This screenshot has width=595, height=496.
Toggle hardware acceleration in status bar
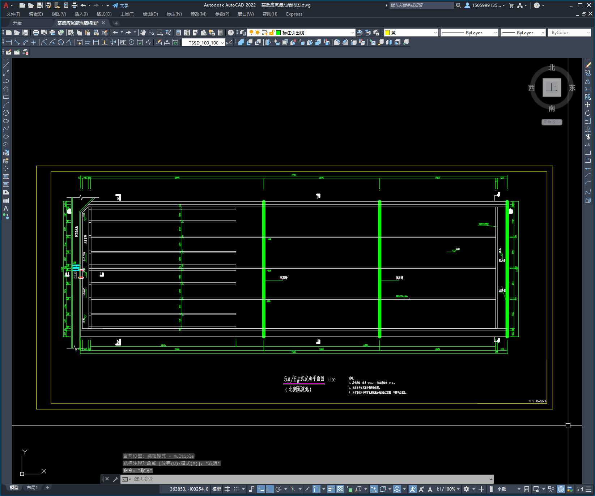(561, 489)
